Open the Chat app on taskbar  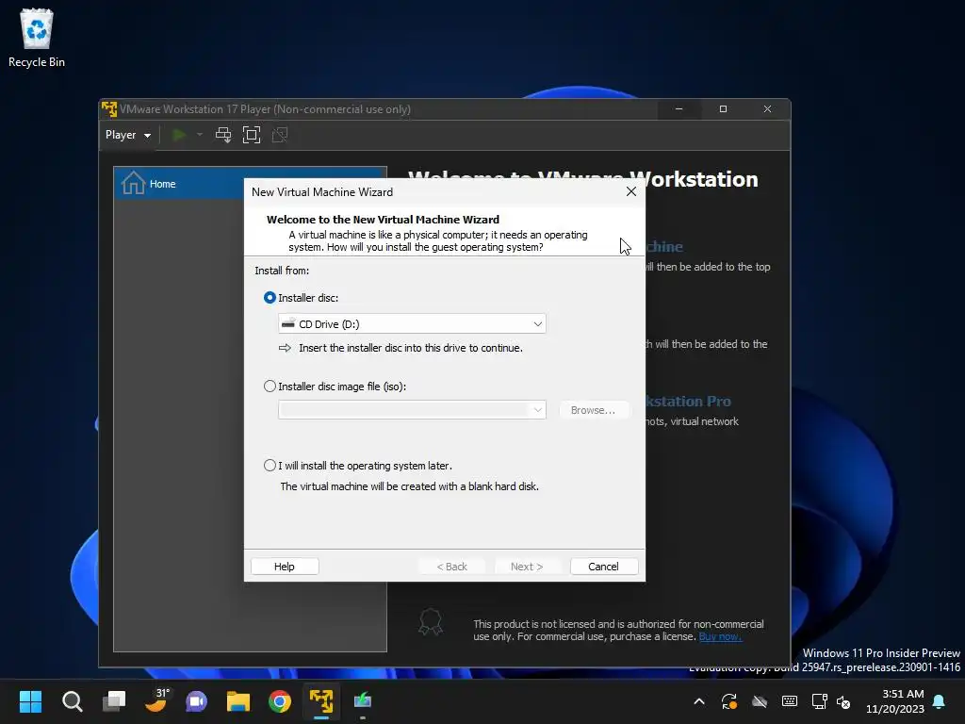click(197, 701)
